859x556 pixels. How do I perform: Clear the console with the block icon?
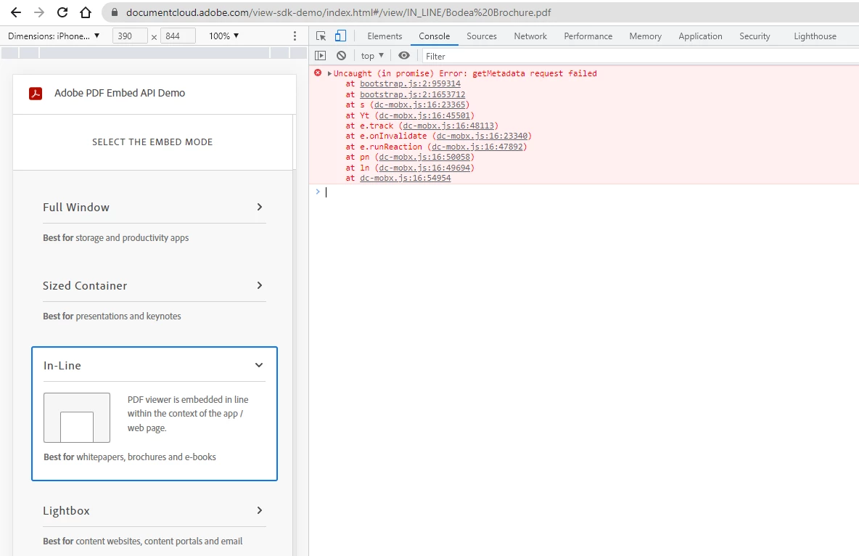tap(341, 55)
